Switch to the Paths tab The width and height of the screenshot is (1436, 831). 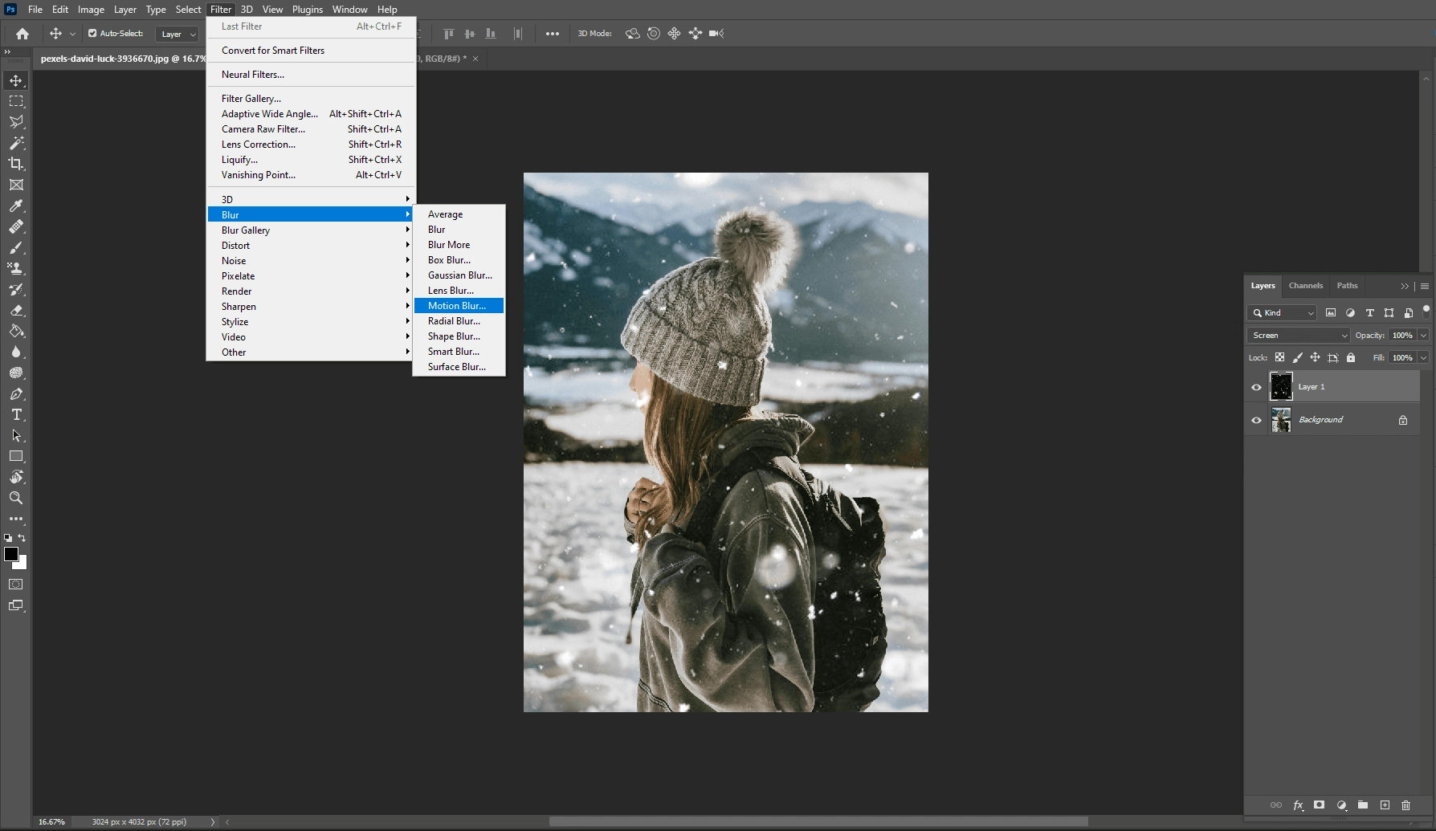(1347, 286)
